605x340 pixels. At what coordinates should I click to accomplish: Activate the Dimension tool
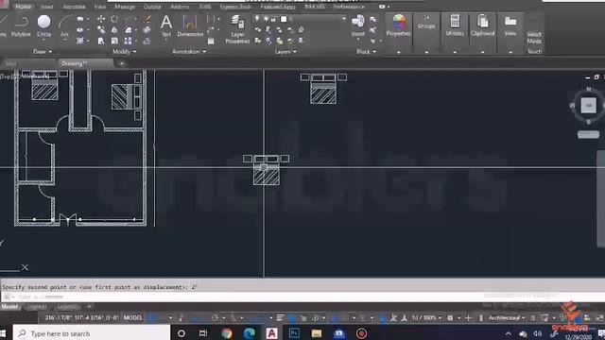(x=190, y=25)
